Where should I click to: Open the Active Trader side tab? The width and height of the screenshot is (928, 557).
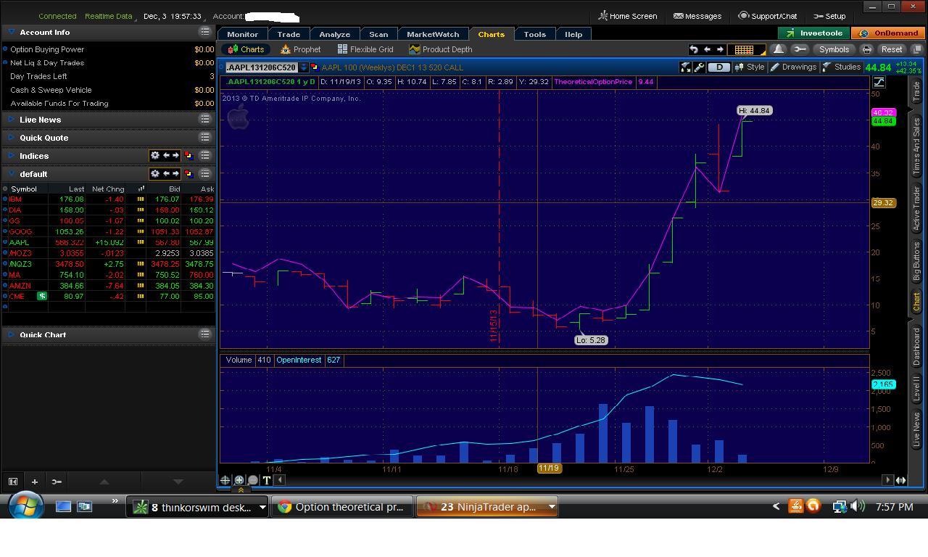click(916, 208)
